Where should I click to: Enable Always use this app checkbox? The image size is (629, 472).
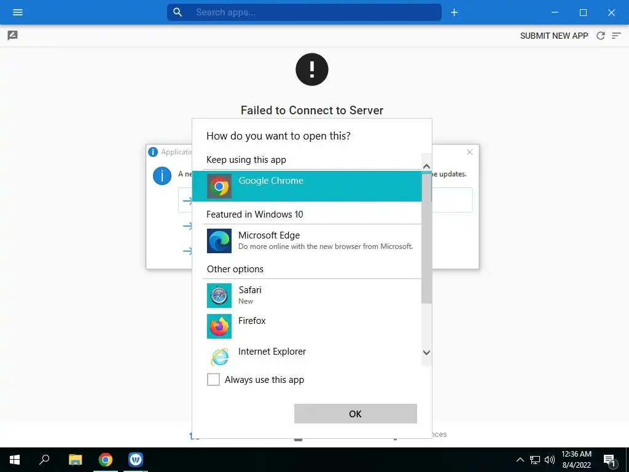point(213,379)
